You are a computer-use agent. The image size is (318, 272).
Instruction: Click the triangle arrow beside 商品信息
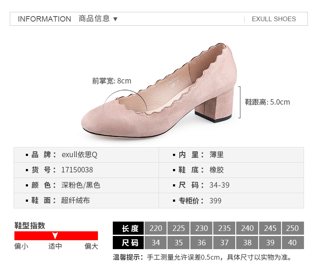115,19
